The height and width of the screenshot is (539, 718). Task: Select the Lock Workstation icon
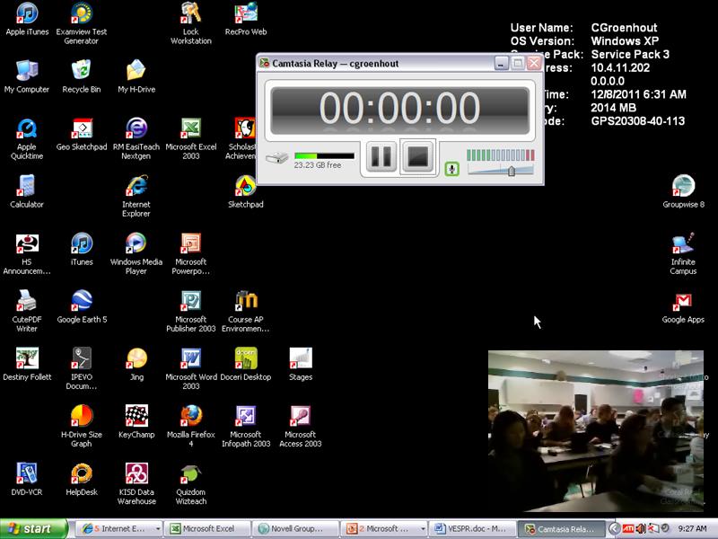(191, 23)
